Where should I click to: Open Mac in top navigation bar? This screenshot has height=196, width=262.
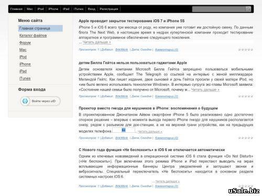tap(30, 9)
